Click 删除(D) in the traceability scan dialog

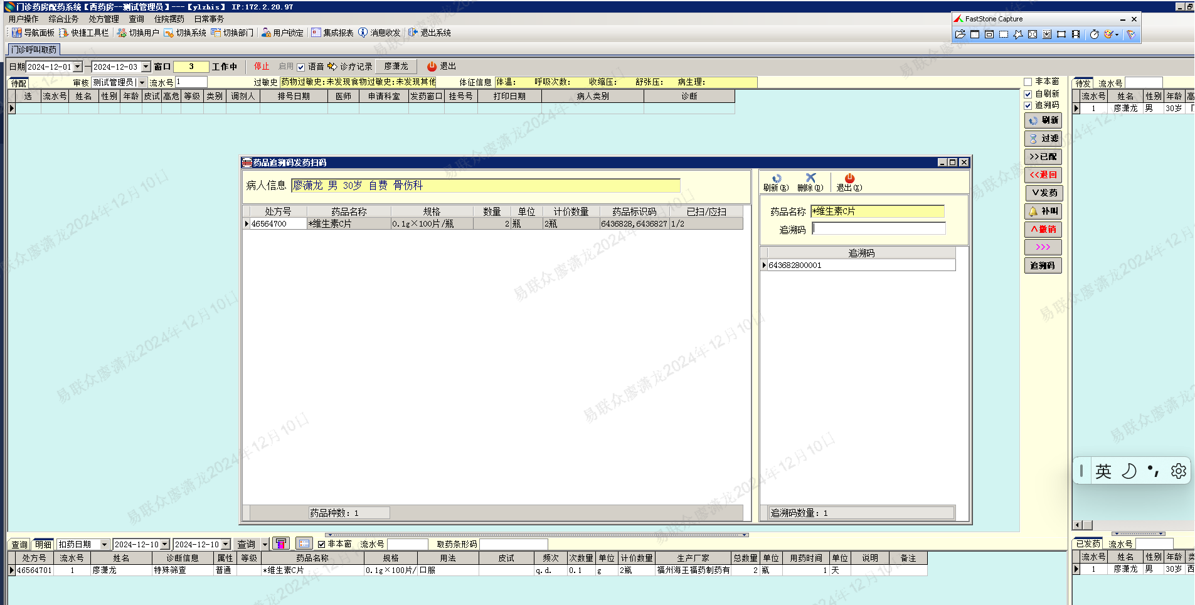[810, 183]
